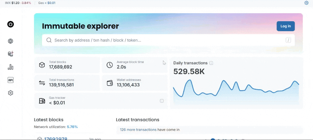
Task: Click the clock icon of Average block time
Action: point(110,65)
